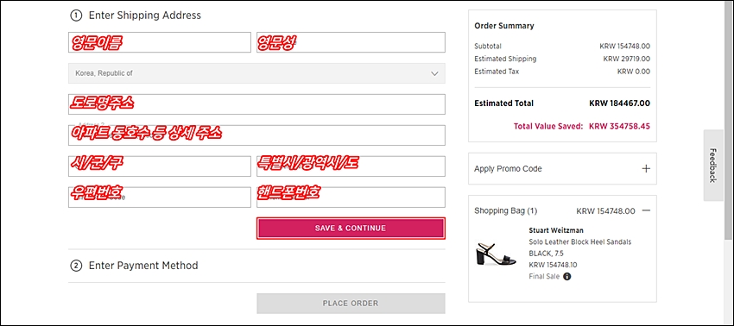Viewport: 734px width, 326px height.
Task: Expand Apply Promo Code with plus icon
Action: tap(646, 168)
